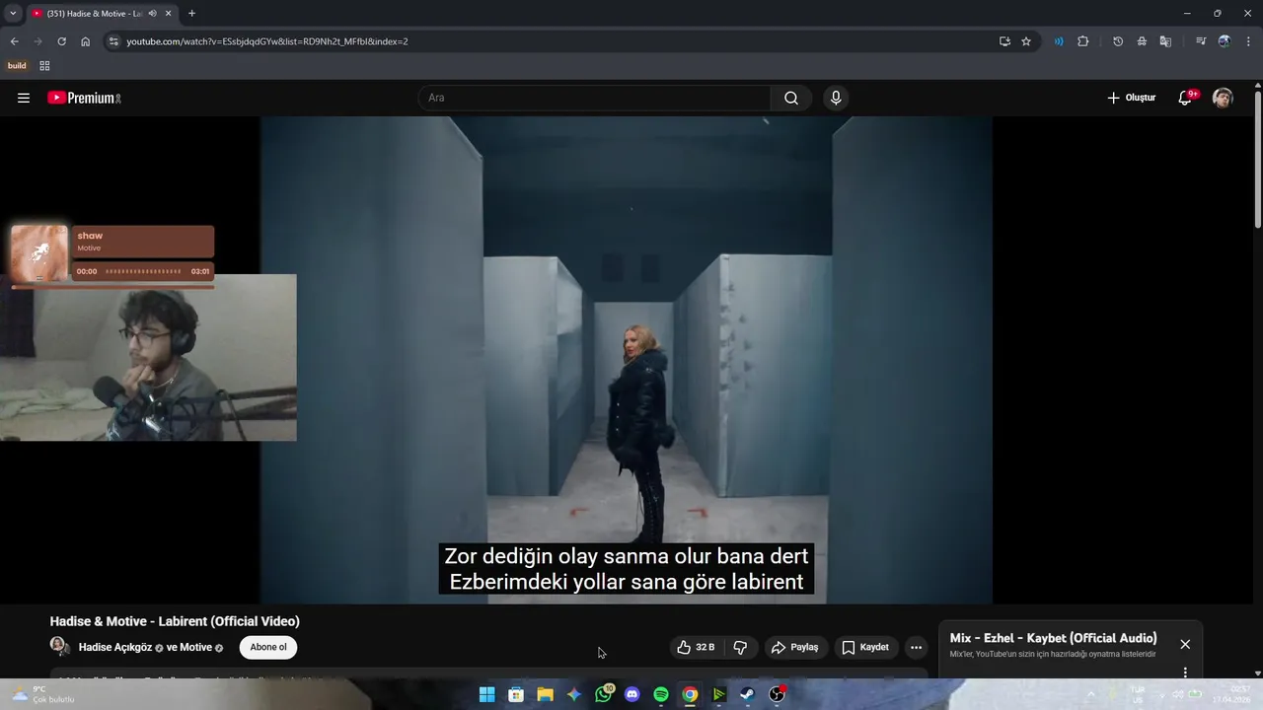
Task: Bookmark this page with star icon
Action: point(1026,41)
